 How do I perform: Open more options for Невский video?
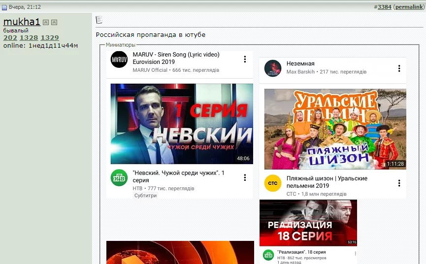[x=245, y=177]
